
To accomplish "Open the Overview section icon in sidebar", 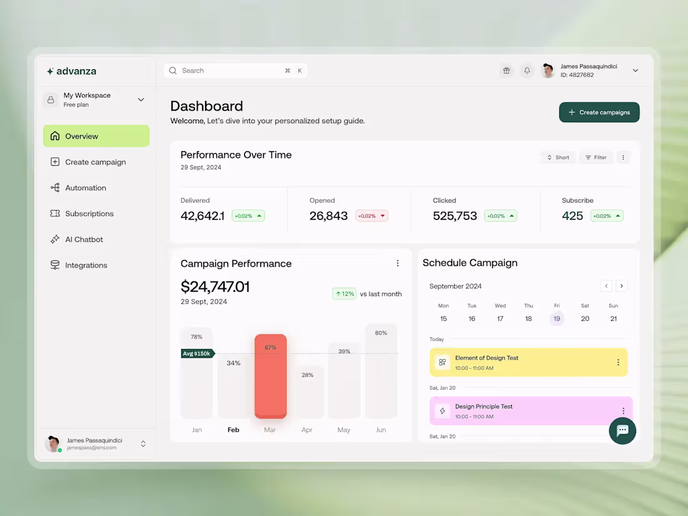I will (55, 136).
